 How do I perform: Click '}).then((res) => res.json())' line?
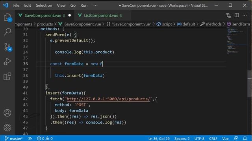[x=83, y=116]
